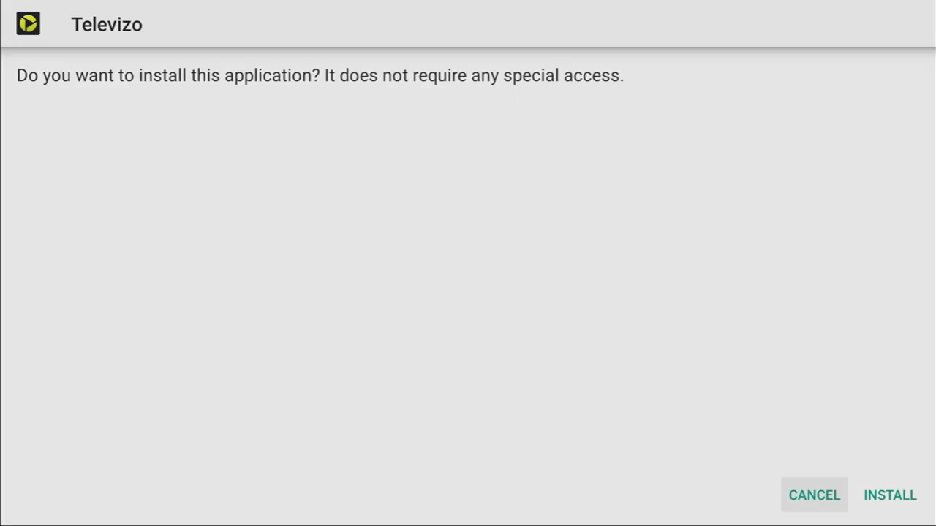Screen dimensions: 936x526
Task: Click the Televizo title text
Action: click(x=107, y=24)
